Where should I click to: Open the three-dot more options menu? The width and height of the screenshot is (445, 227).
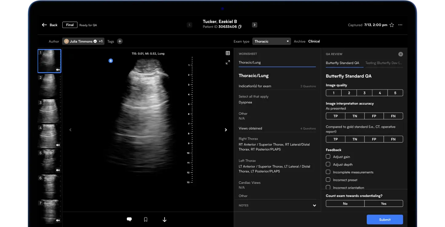coord(400,25)
